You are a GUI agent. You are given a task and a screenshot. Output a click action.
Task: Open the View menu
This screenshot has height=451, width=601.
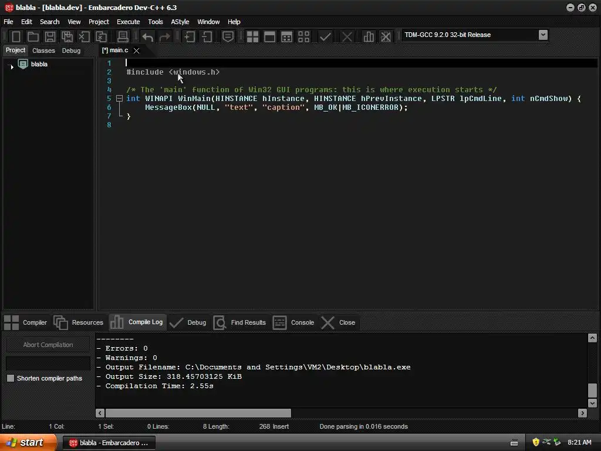point(74,22)
